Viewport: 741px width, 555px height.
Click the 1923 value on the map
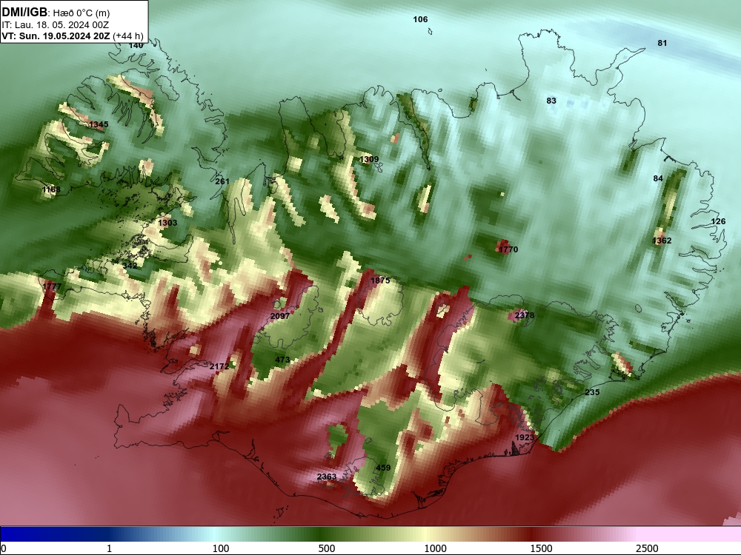point(524,437)
